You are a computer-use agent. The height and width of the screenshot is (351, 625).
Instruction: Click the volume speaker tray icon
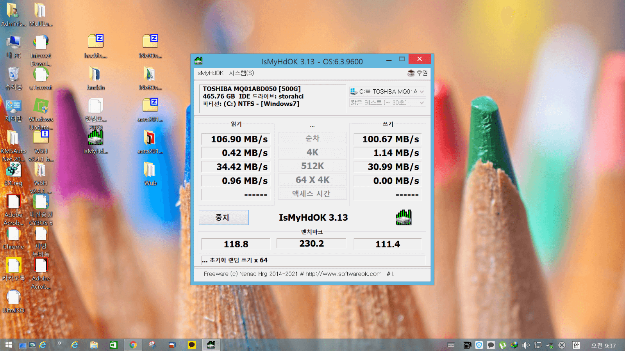(526, 345)
